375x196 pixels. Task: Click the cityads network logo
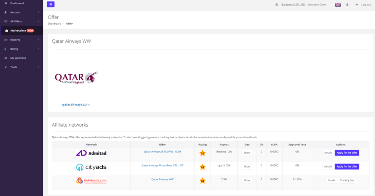click(x=91, y=167)
